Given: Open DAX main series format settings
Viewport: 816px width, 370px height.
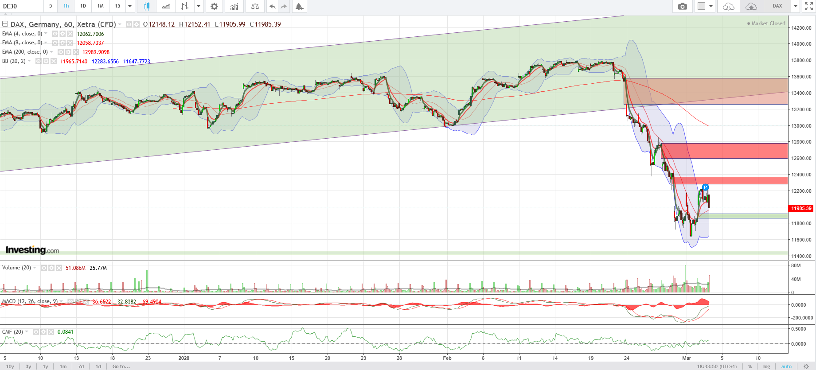Looking at the screenshot, I should 137,24.
